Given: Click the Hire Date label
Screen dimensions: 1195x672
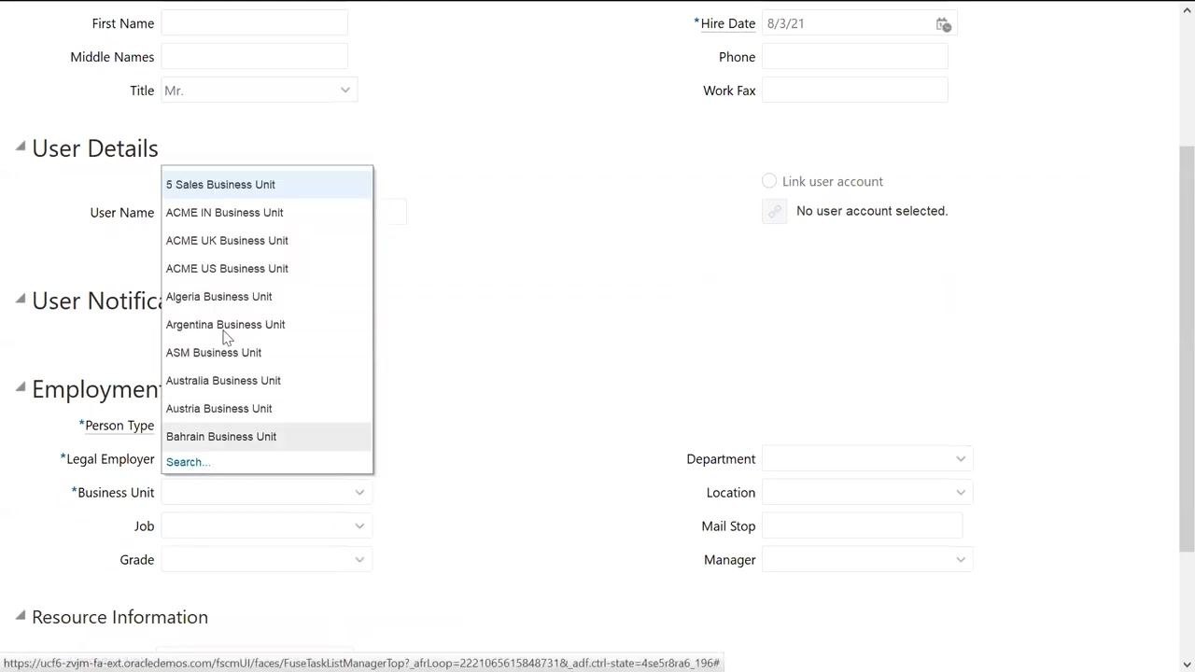Looking at the screenshot, I should (728, 23).
